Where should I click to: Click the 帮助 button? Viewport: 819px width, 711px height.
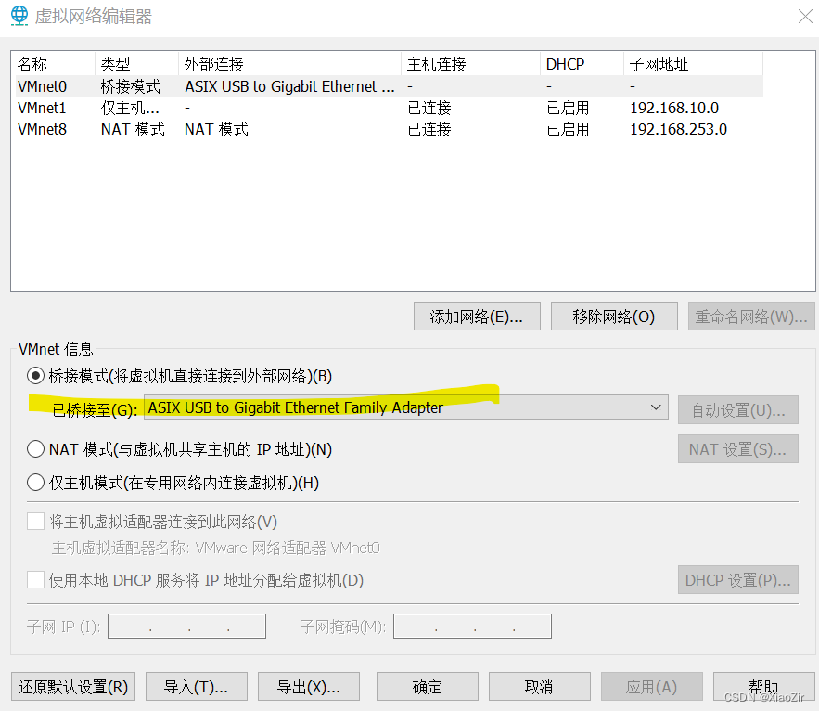click(763, 686)
